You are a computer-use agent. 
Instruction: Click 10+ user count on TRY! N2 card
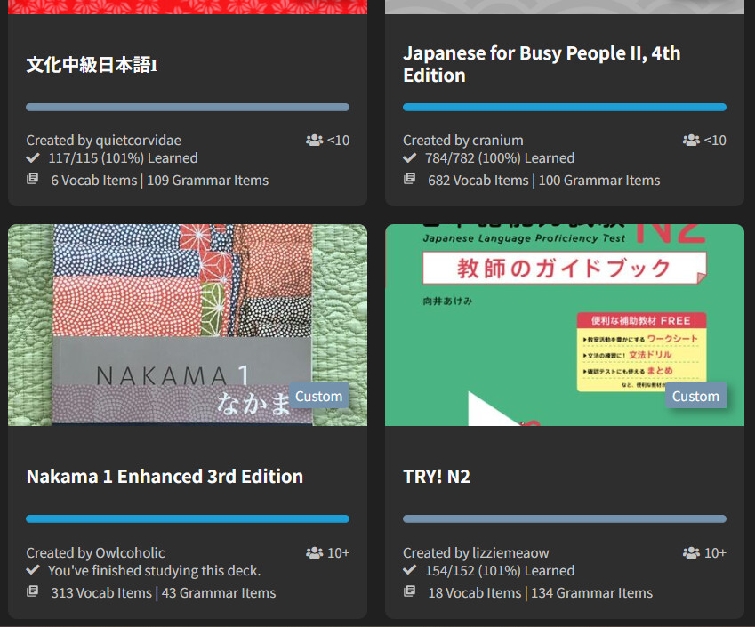pos(715,552)
